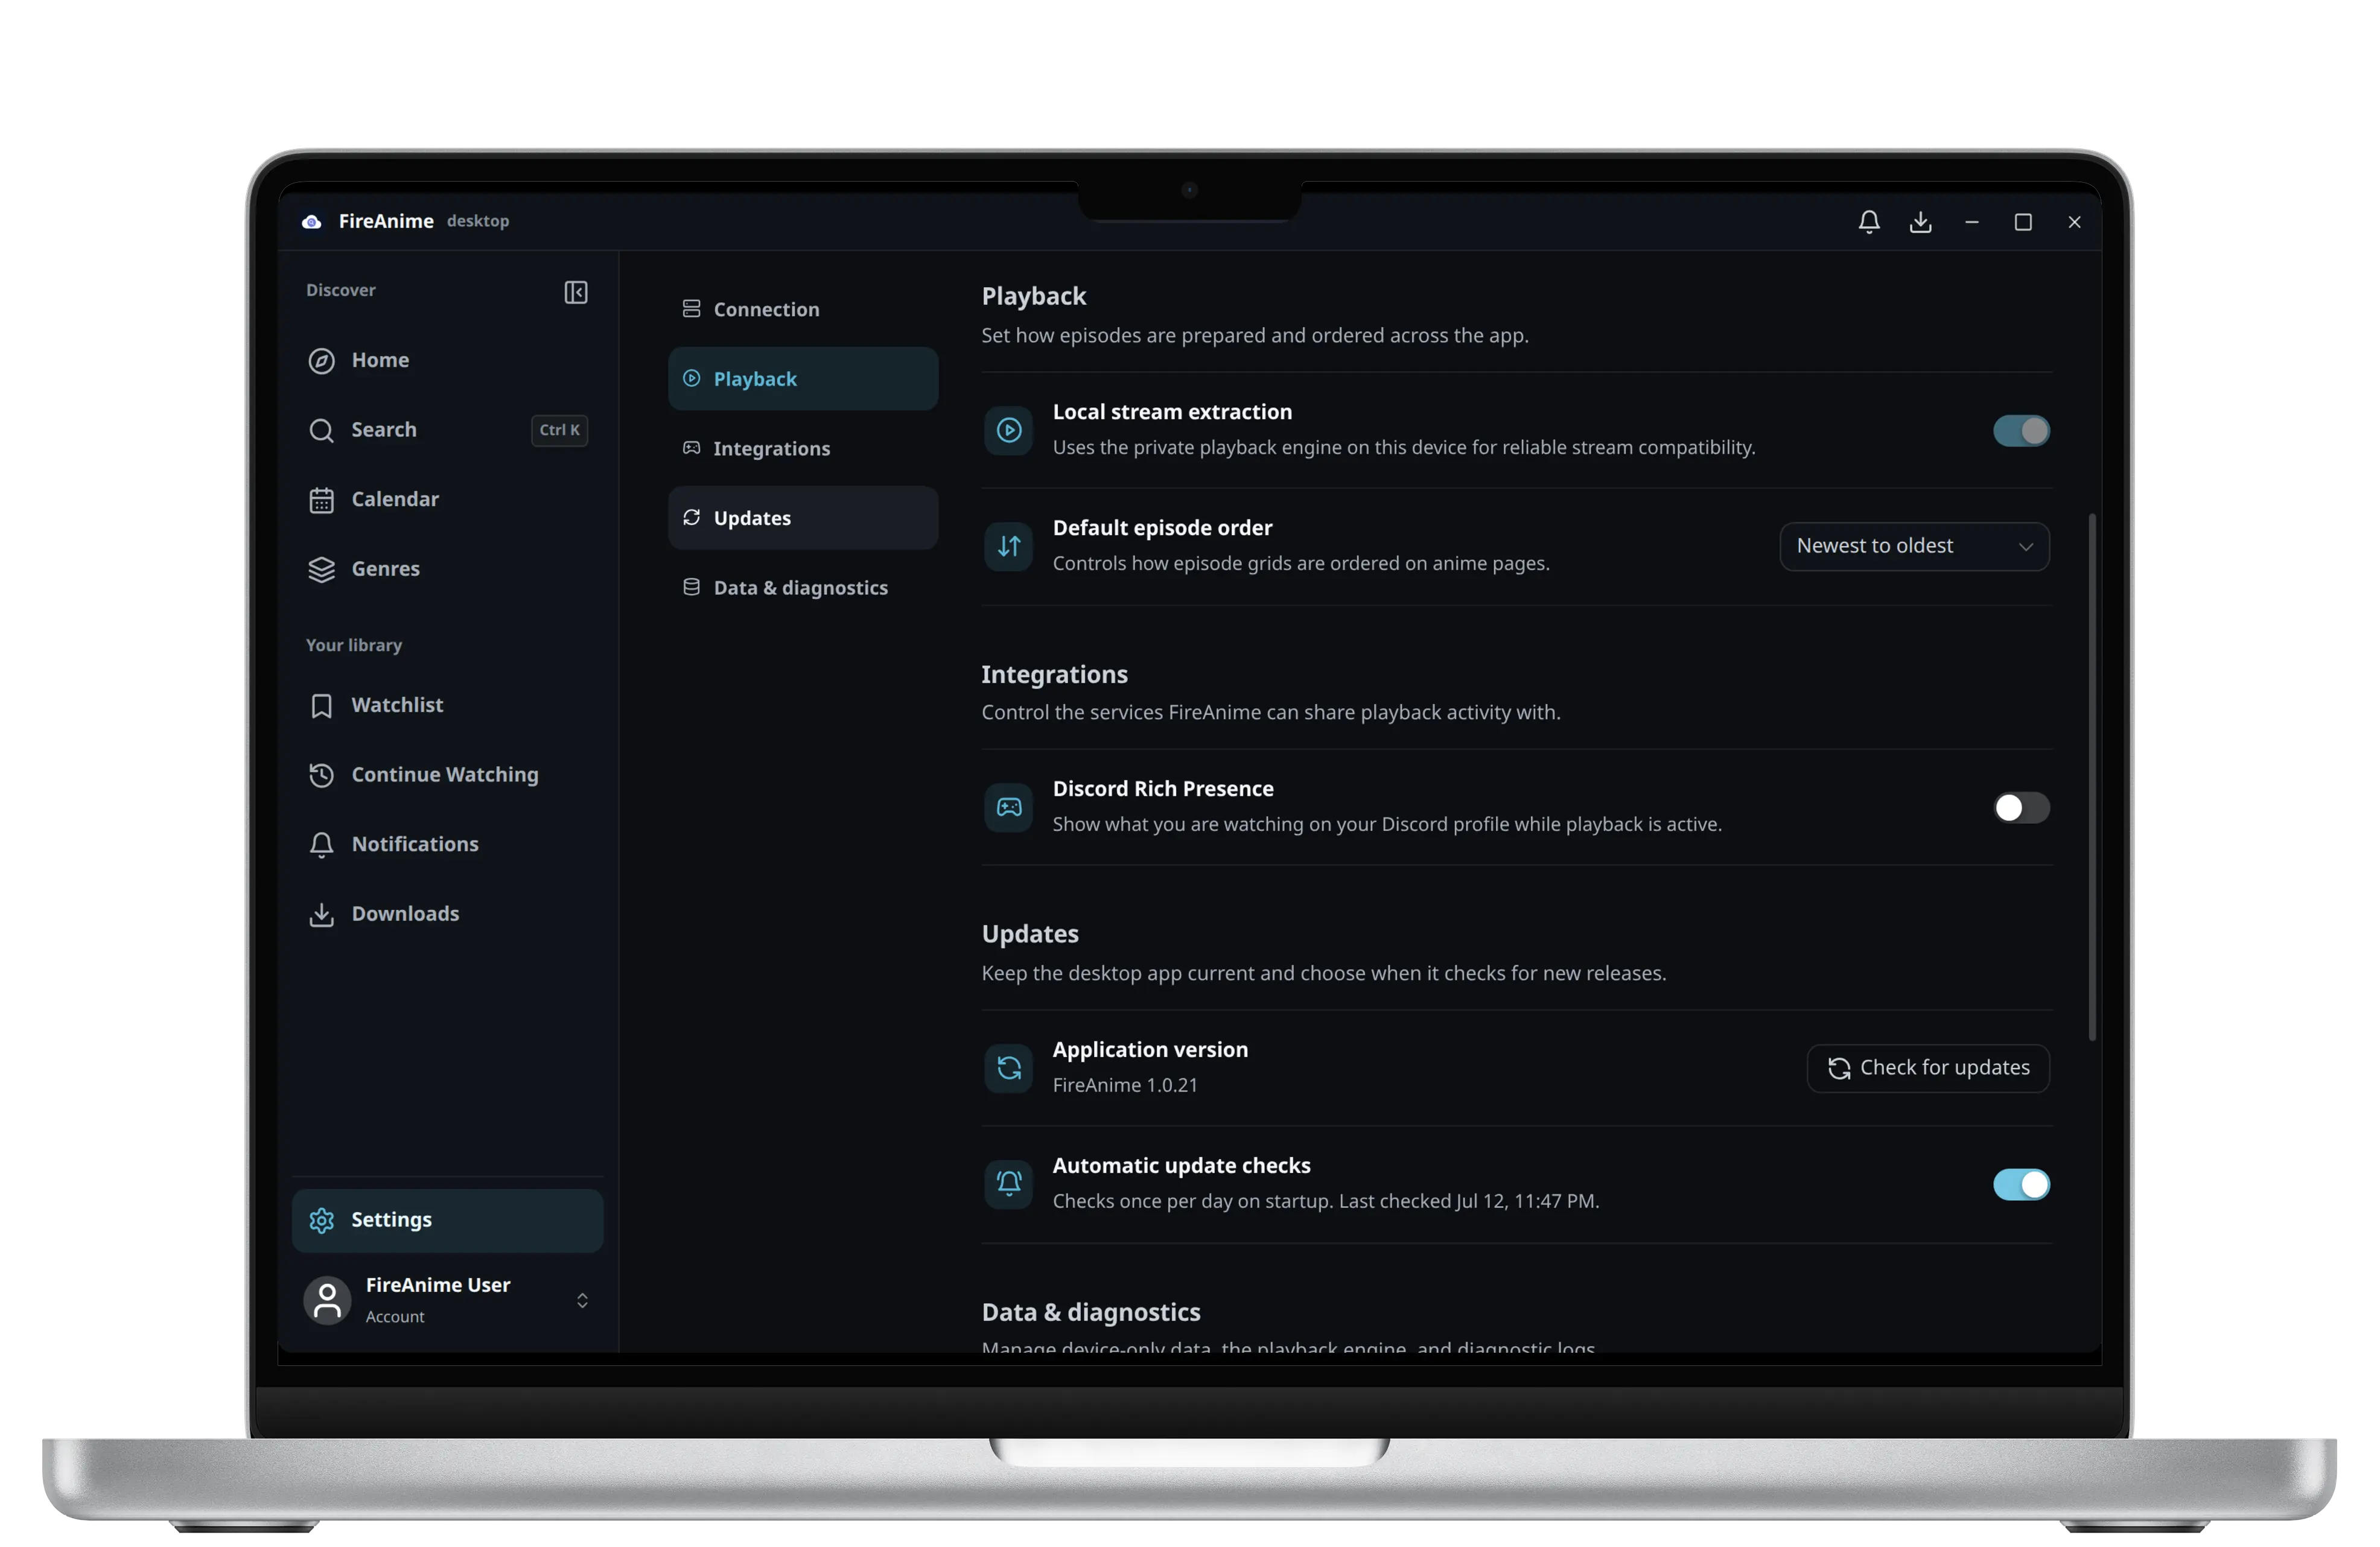The width and height of the screenshot is (2380, 1547).
Task: Open notifications bell in title bar
Action: (x=1869, y=221)
